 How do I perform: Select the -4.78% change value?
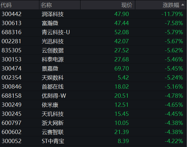[x=174, y=96]
